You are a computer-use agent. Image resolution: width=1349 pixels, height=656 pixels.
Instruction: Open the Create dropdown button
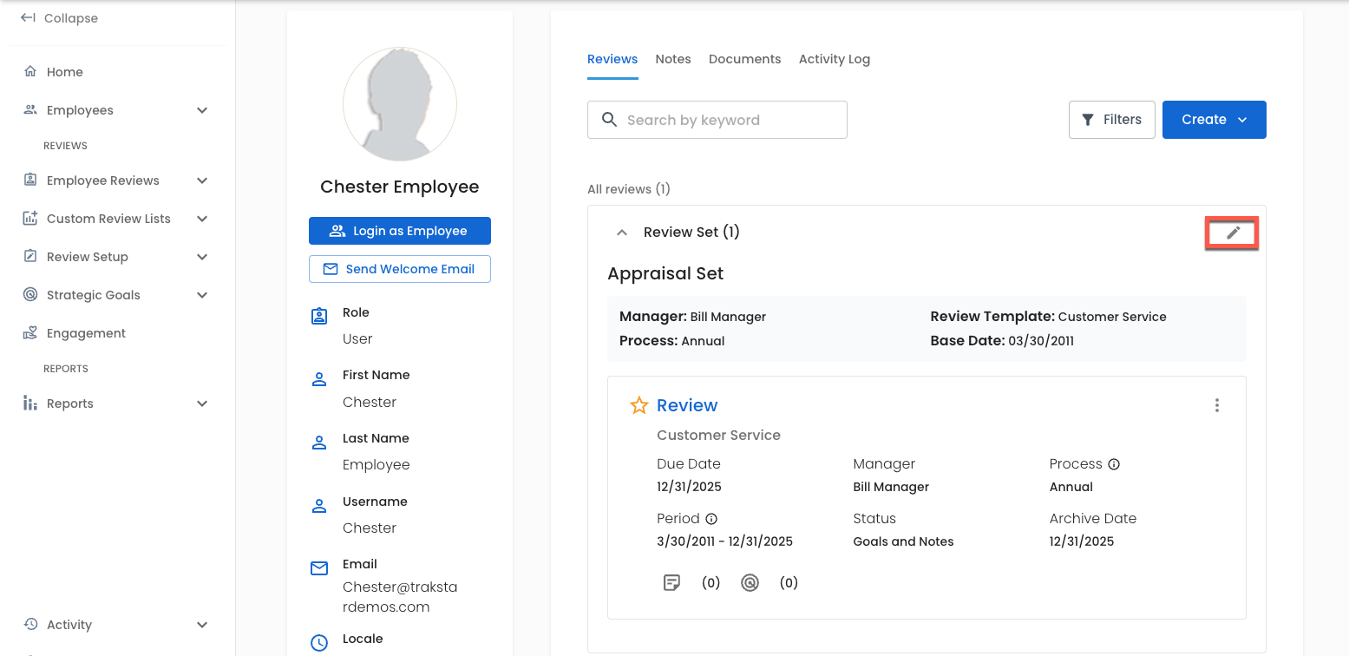(1214, 120)
